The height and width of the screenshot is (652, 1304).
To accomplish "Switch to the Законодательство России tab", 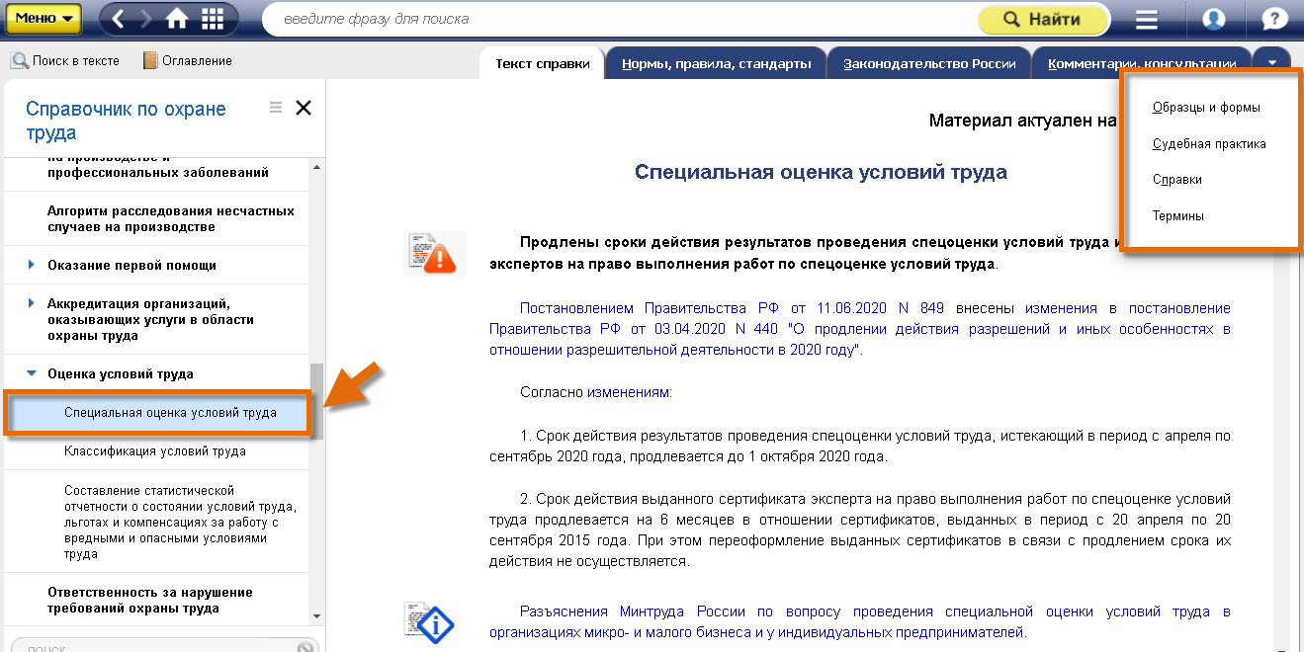I will [x=929, y=63].
